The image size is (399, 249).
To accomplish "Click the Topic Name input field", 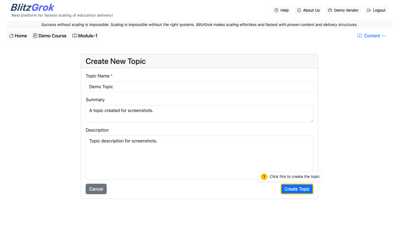I will click(199, 87).
